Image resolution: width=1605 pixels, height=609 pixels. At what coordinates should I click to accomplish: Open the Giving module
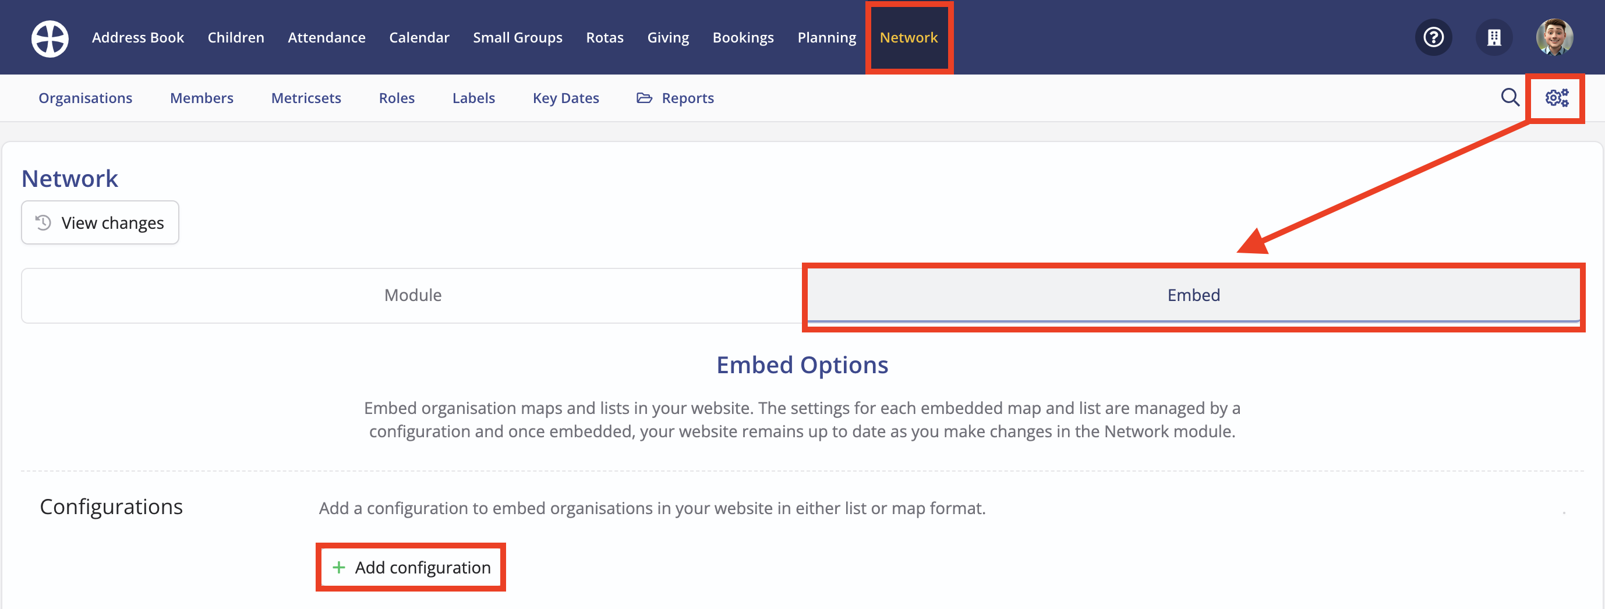668,37
